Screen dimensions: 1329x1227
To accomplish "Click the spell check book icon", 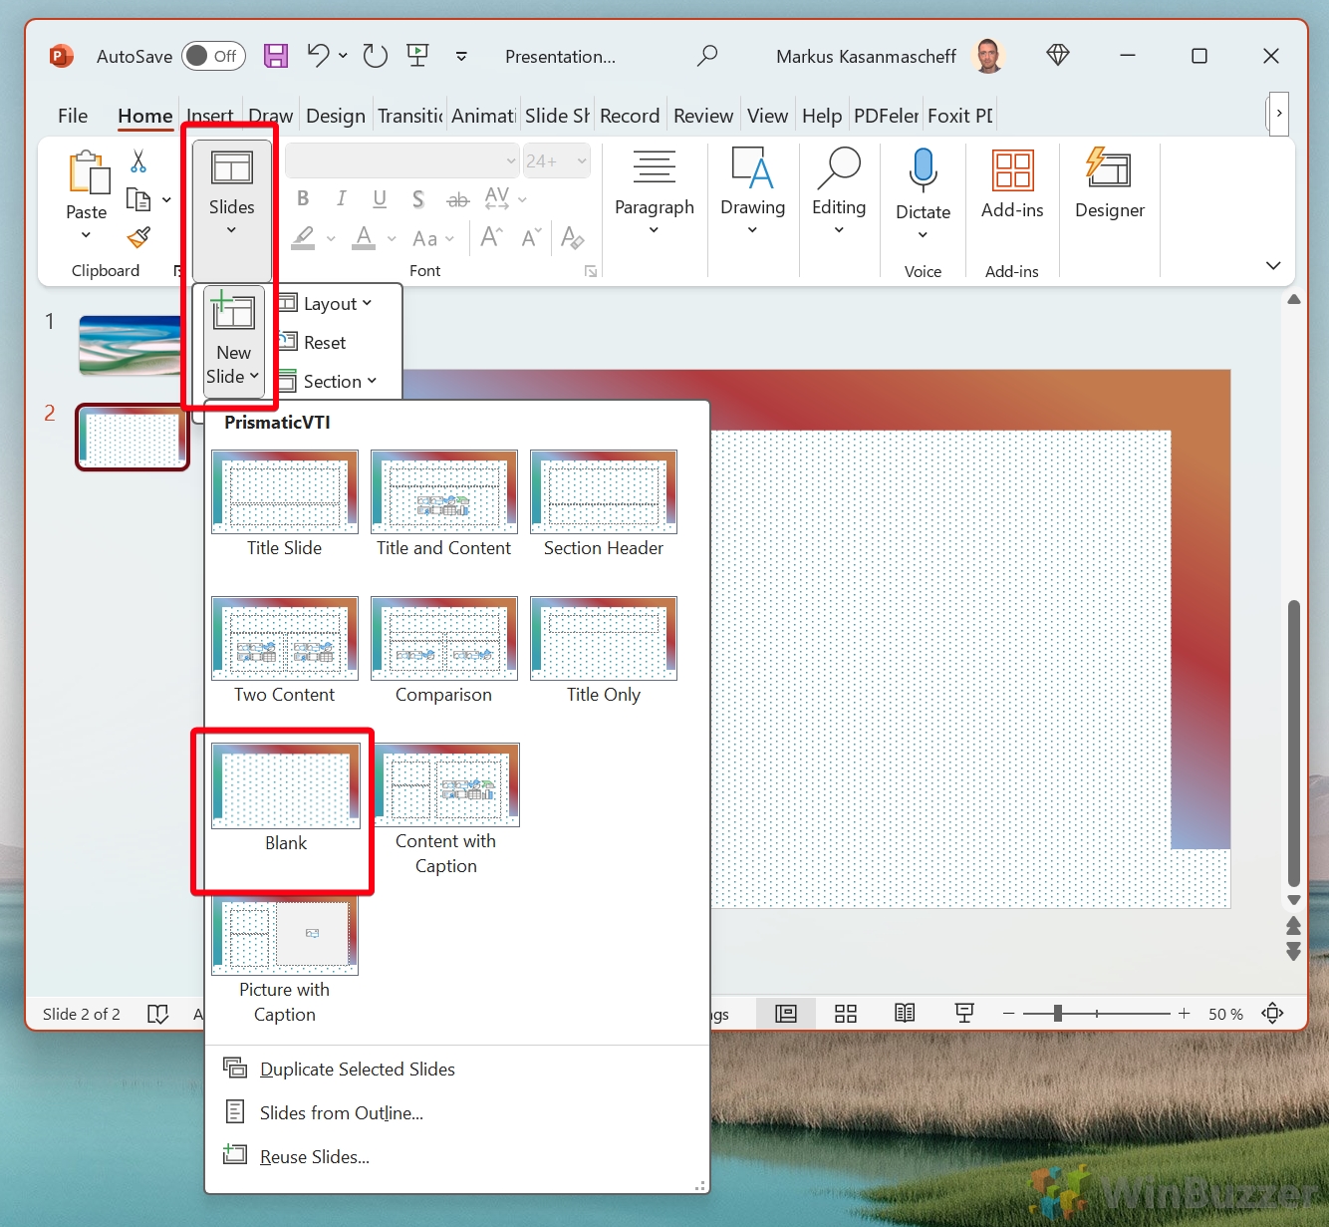I will coord(157,1014).
